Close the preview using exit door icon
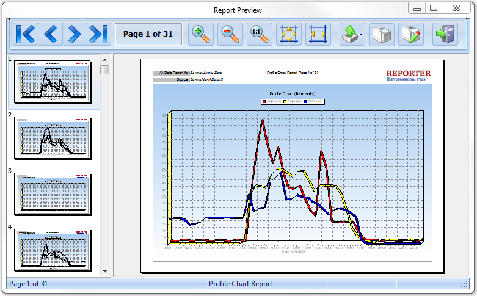The image size is (477, 296). [445, 34]
